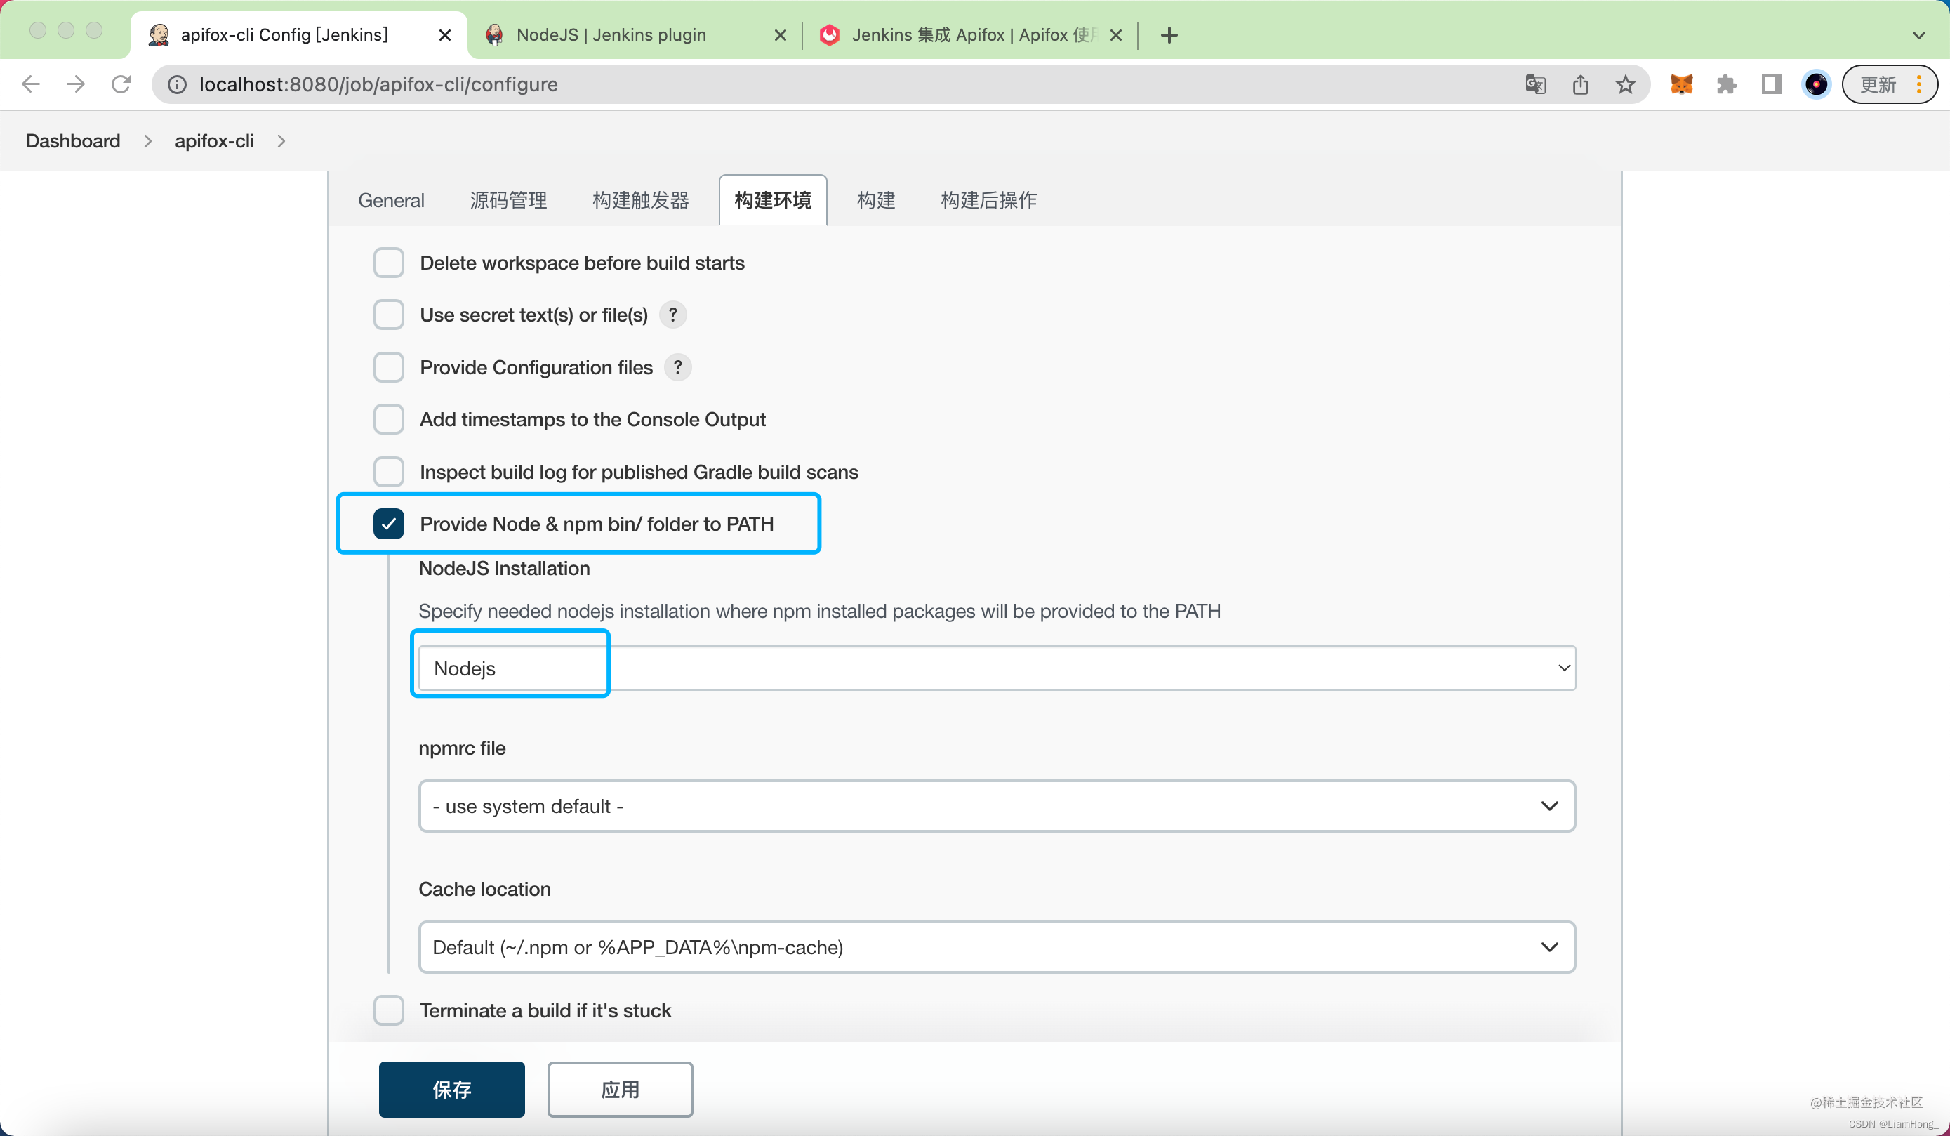Open the extensions puzzle piece menu
Image resolution: width=1950 pixels, height=1136 pixels.
[x=1726, y=84]
